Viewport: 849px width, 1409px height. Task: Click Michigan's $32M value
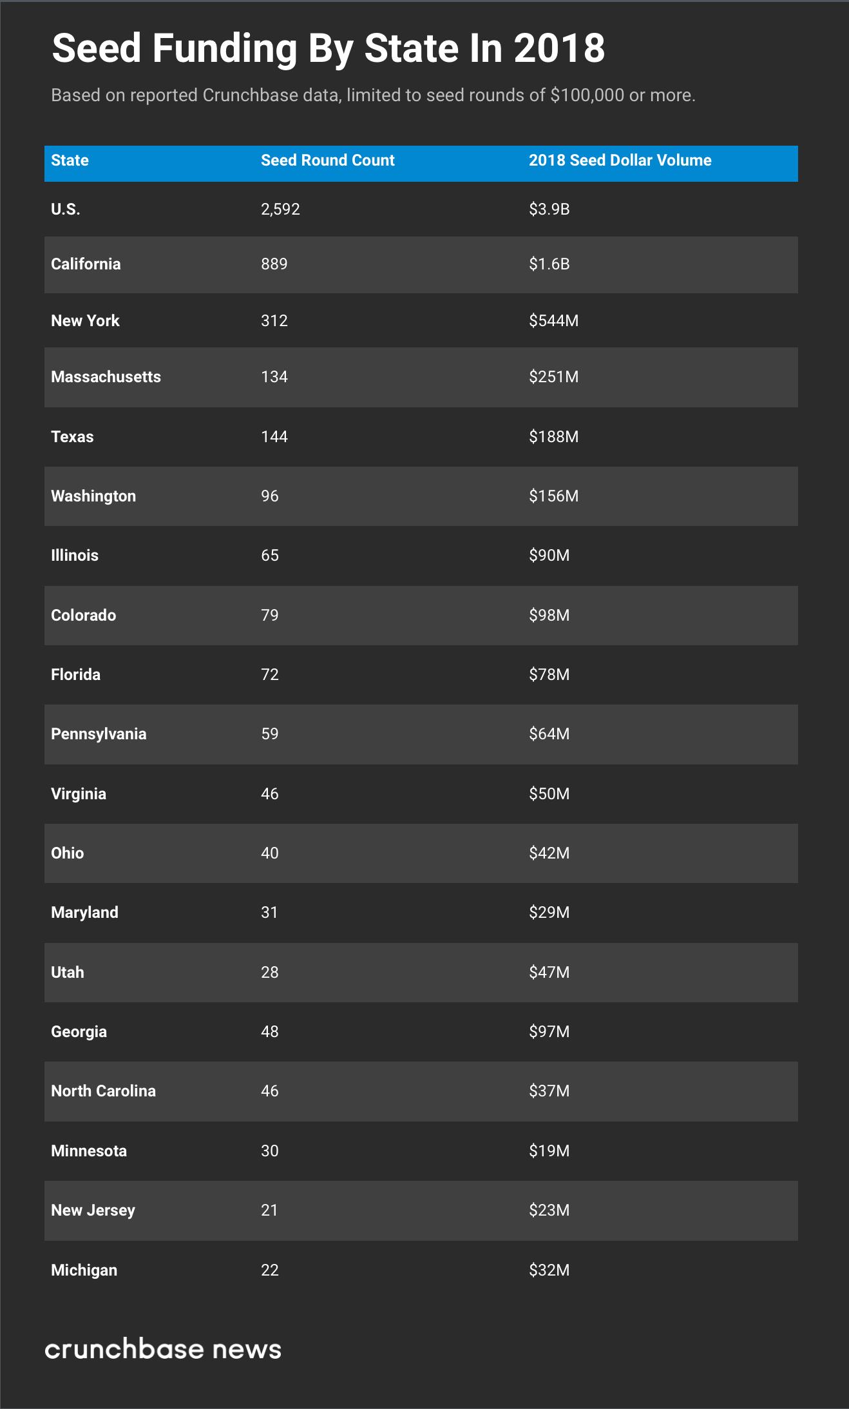(549, 1270)
